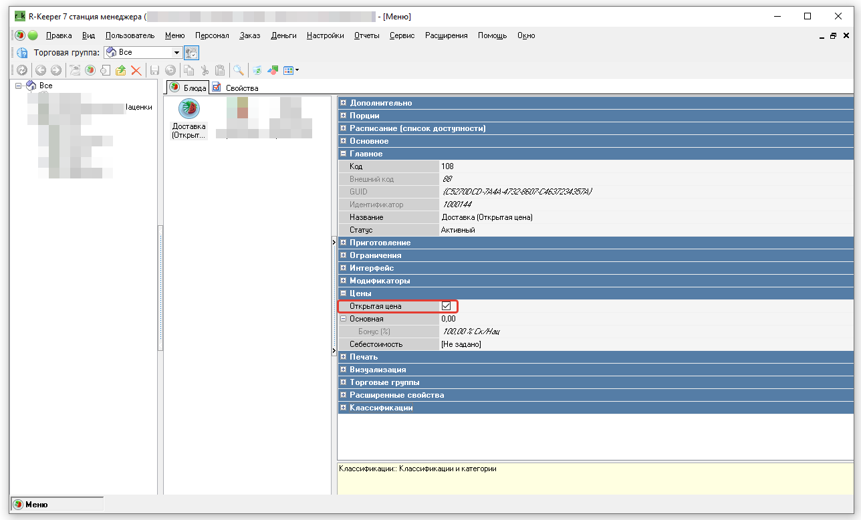Image resolution: width=861 pixels, height=520 pixels.
Task: Collapse the Цены section
Action: 344,293
